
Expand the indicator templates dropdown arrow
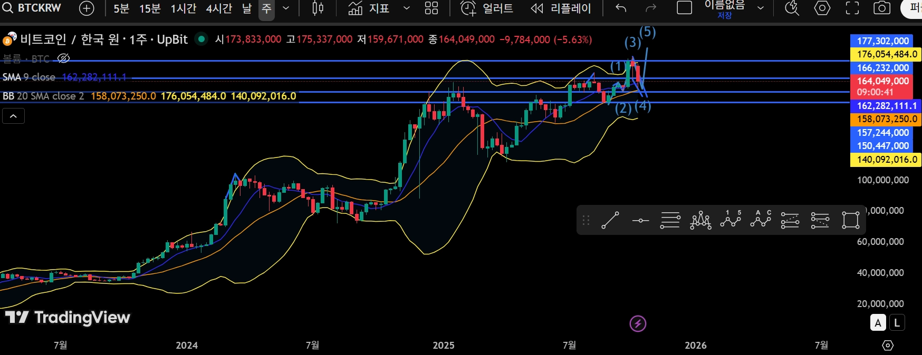point(406,8)
